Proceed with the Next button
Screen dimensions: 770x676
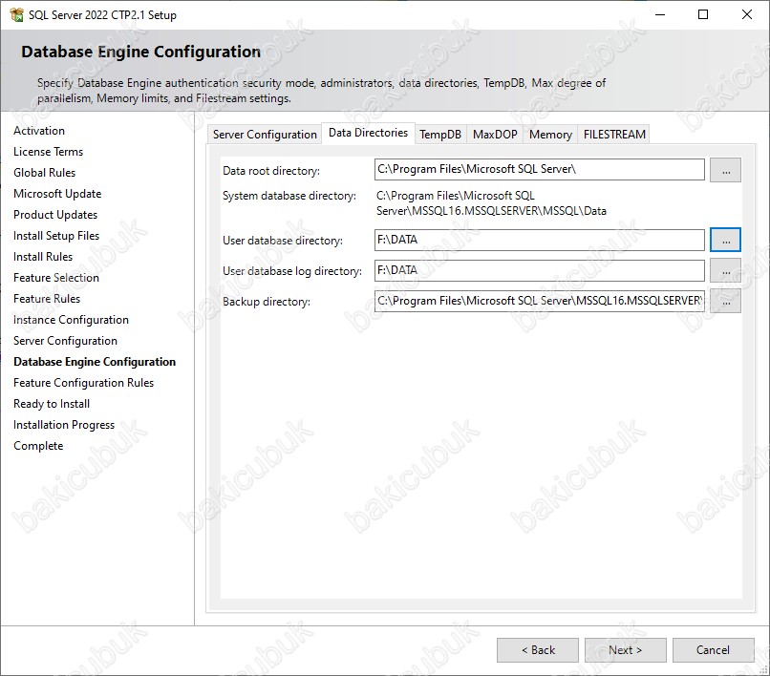tap(625, 650)
